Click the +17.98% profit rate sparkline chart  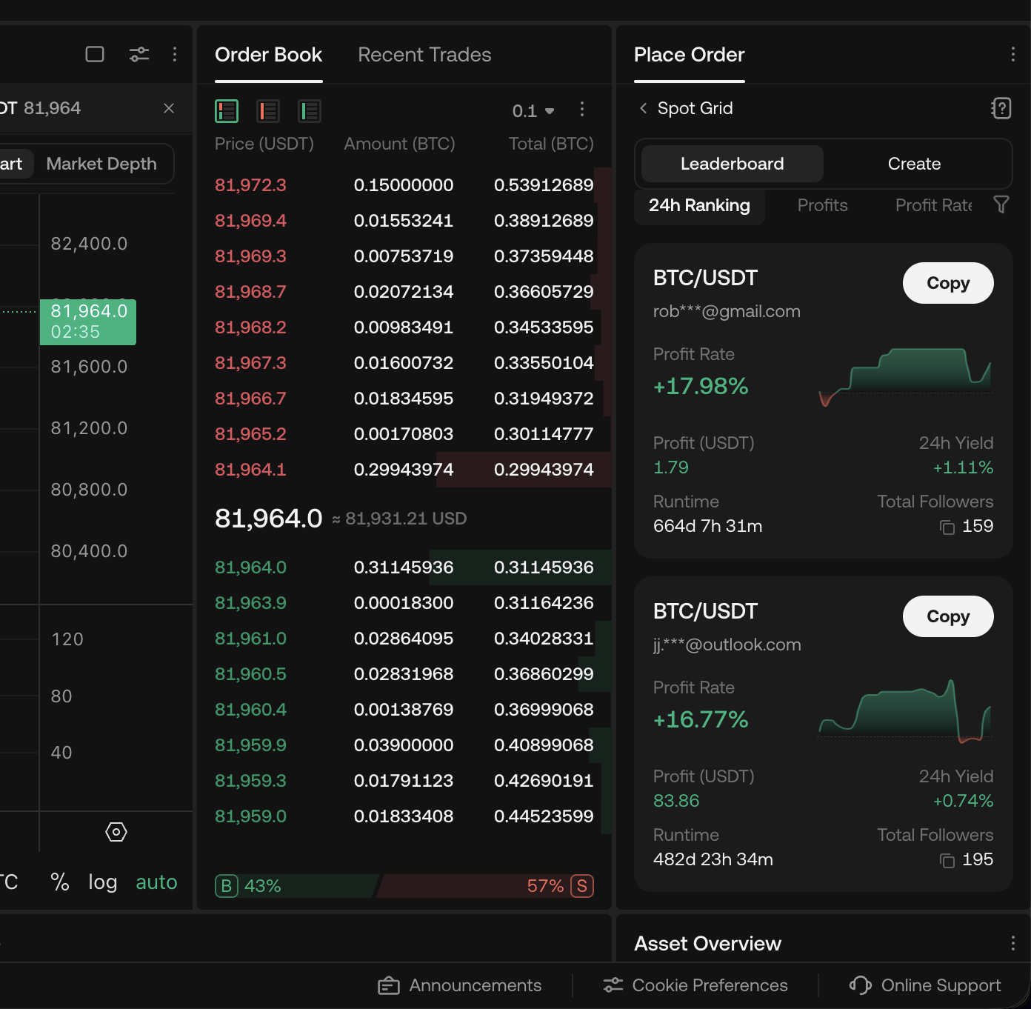click(905, 376)
